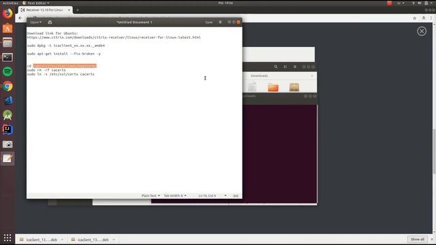Expand options for second icaclient deb download
Viewport: 436px width, 245px height.
coord(114,240)
